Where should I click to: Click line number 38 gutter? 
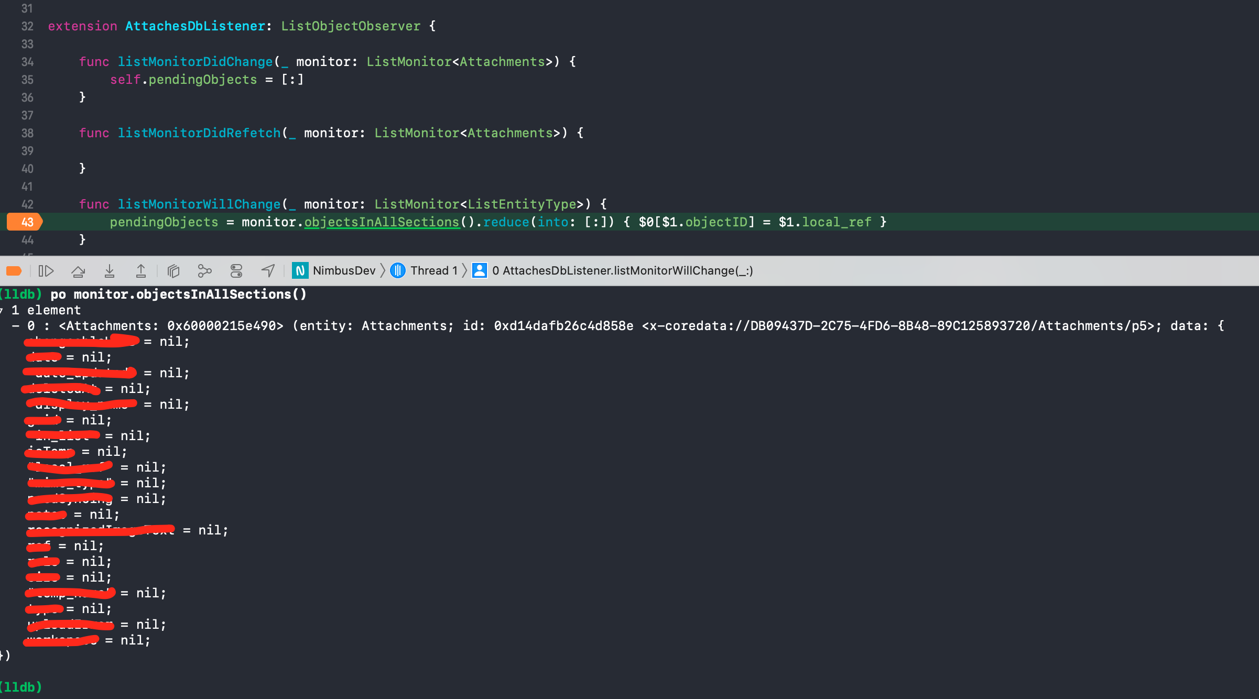[x=27, y=133]
